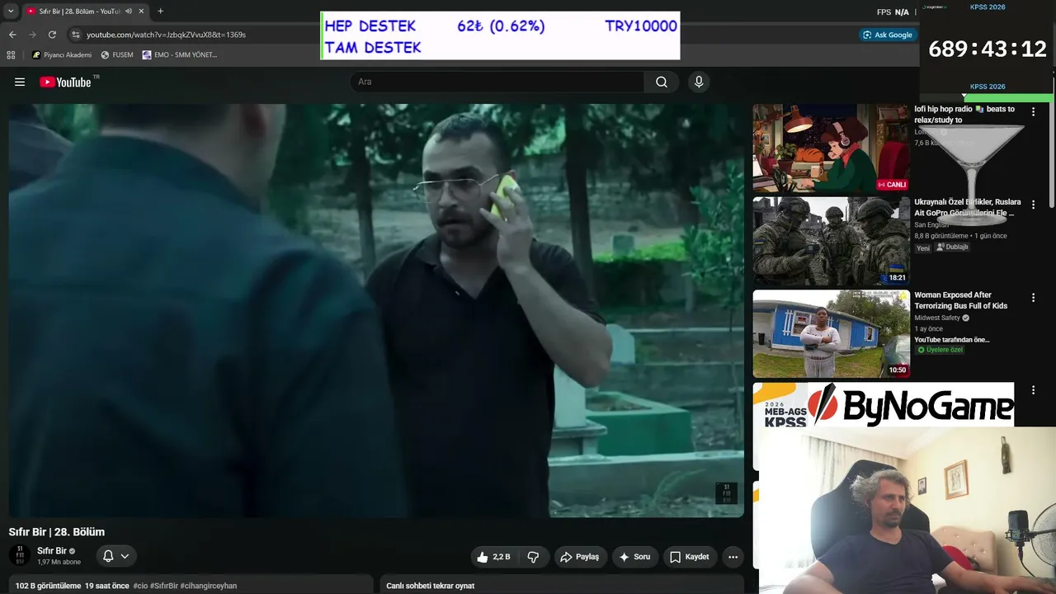Screen dimensions: 1056x594
Task: Open options menu for Ukraynalı Özel Birlikler video
Action: [x=1033, y=205]
